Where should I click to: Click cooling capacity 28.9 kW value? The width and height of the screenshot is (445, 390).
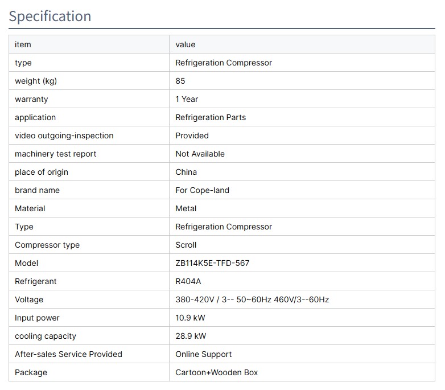click(191, 336)
